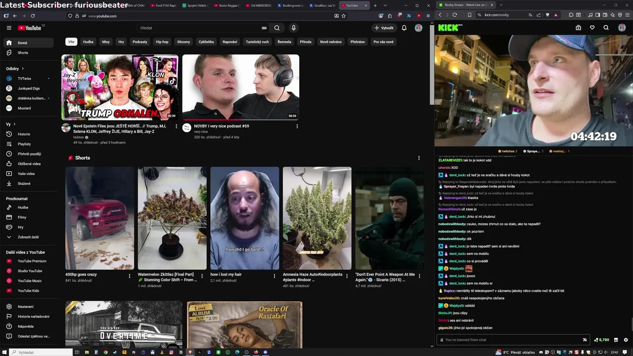Viewport: 633px width, 356px height.
Task: Expand the Vy section chevron
Action: [x=14, y=124]
